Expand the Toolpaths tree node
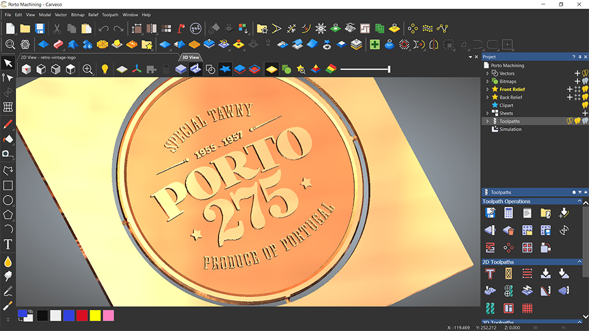Screen dimensions: 589x331 pos(488,121)
